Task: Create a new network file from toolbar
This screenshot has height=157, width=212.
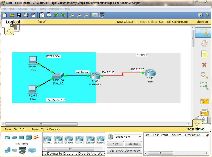Action: [x=5, y=15]
